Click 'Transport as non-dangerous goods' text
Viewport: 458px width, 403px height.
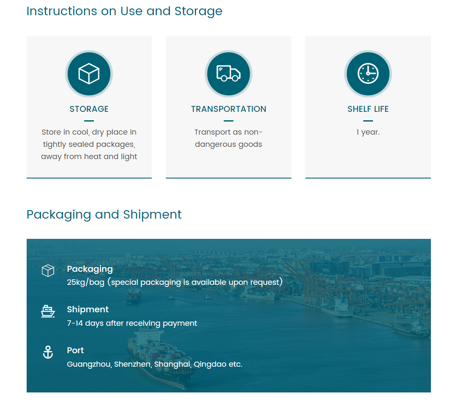point(228,138)
